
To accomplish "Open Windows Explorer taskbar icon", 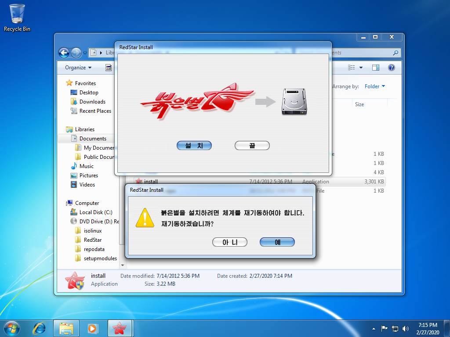I will 66,328.
